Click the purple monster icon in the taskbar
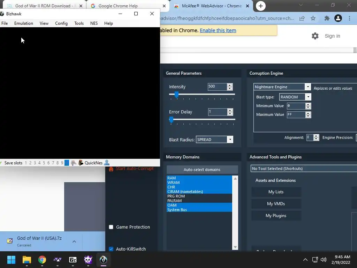Screen dimensions: 357x268 coord(88,260)
